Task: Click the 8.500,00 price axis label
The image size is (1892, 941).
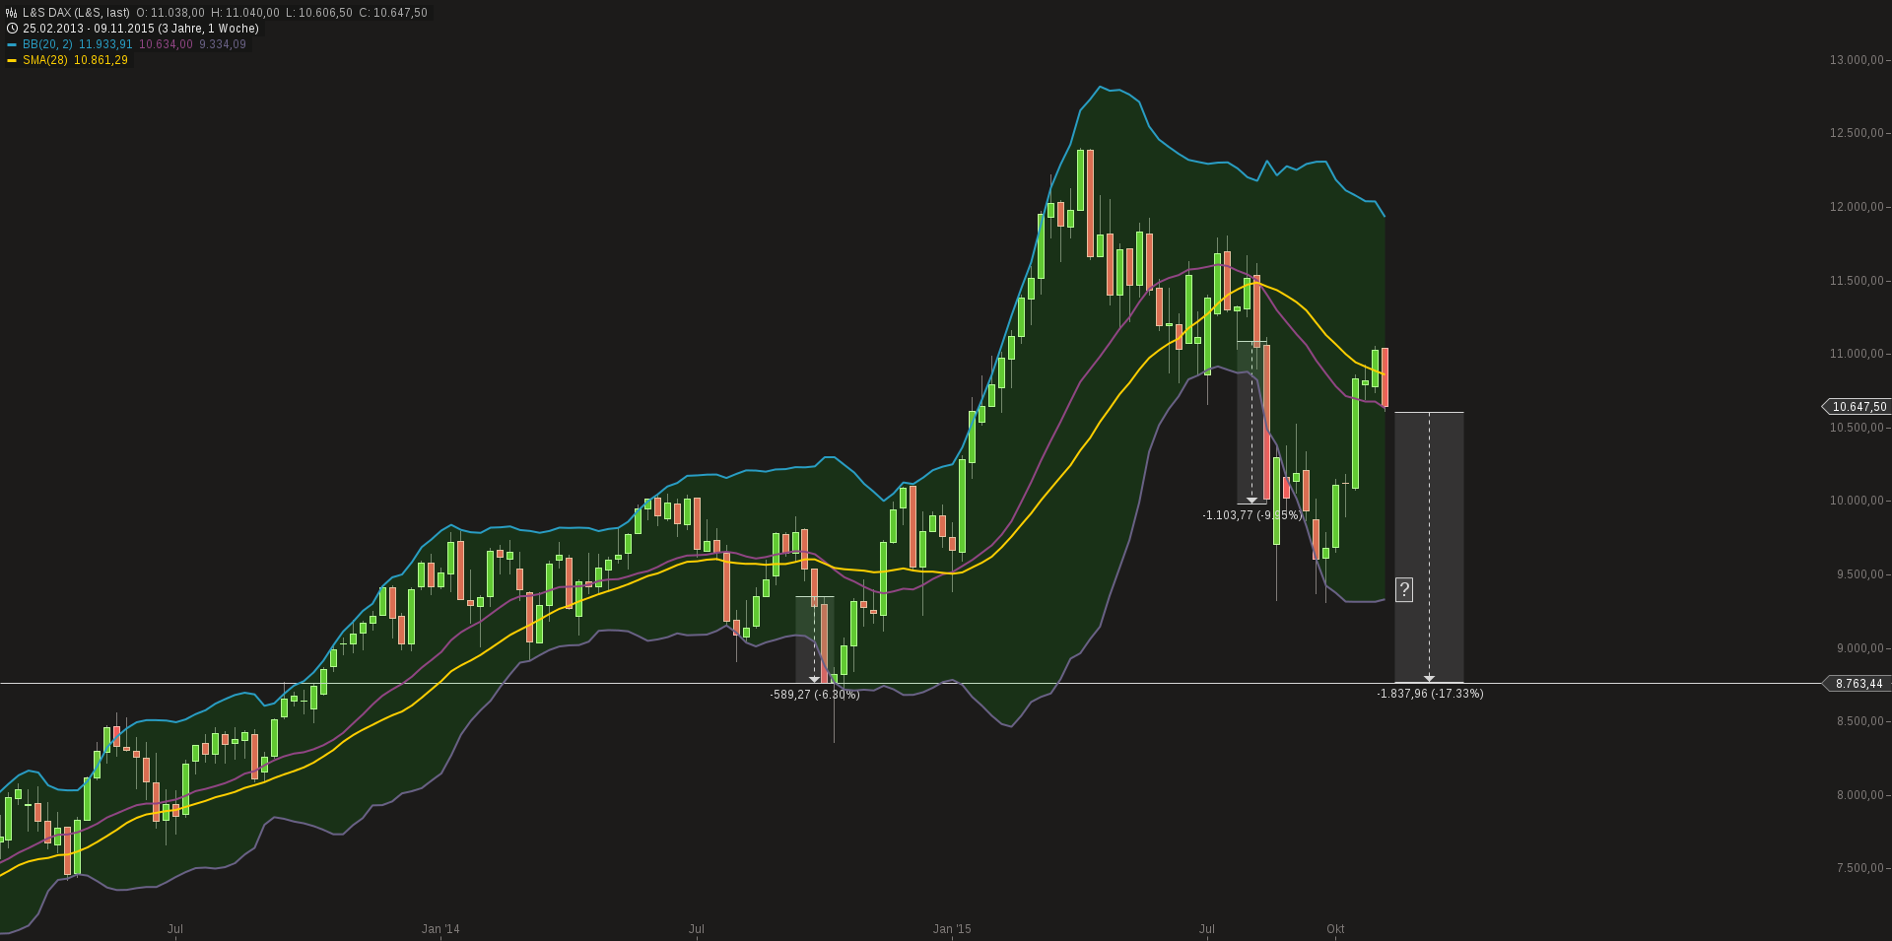Action: pos(1859,721)
